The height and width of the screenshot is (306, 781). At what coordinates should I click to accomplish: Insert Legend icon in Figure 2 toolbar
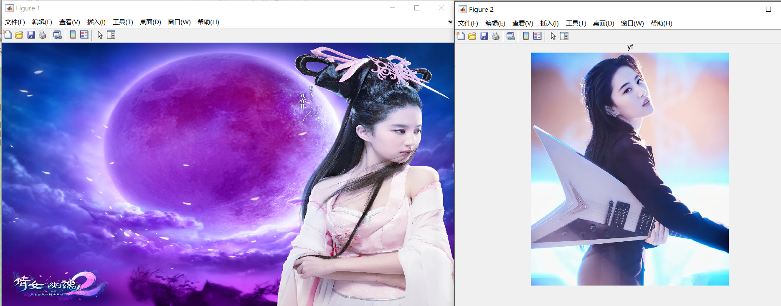pyautogui.click(x=538, y=36)
